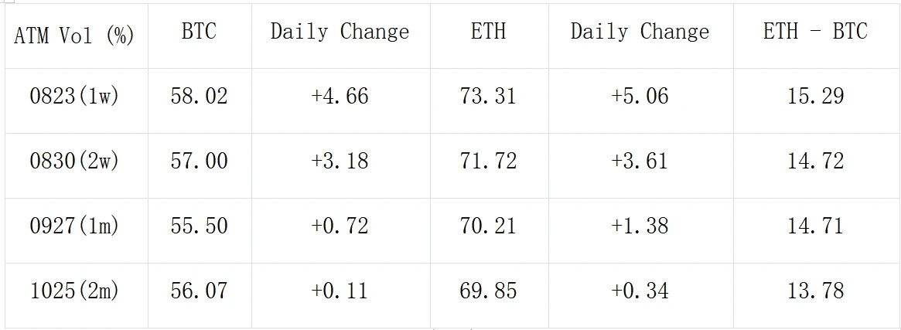901x330 pixels.
Task: Select the ETH value 71.72
Action: (488, 161)
